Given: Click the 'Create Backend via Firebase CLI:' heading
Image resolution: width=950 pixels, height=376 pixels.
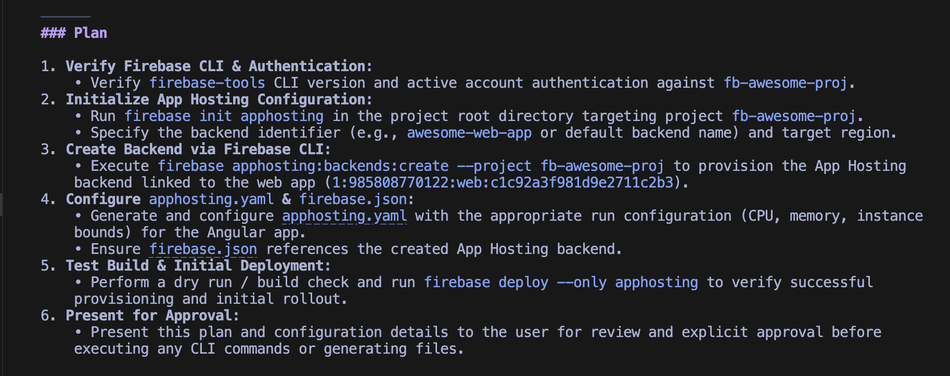Looking at the screenshot, I should [198, 150].
